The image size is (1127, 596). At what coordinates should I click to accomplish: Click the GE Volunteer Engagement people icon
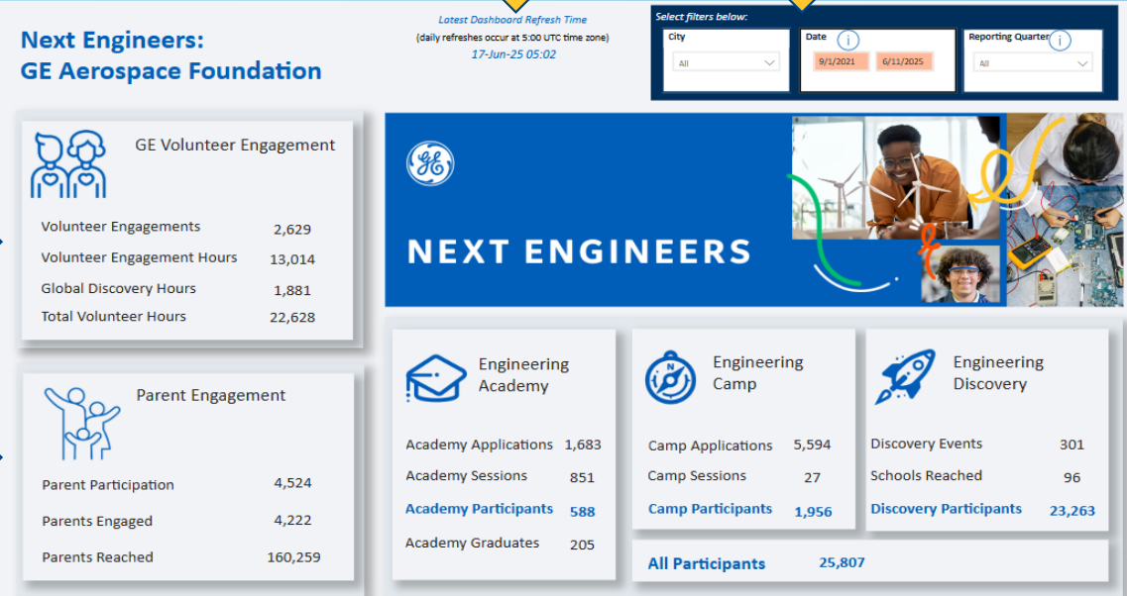pyautogui.click(x=68, y=164)
